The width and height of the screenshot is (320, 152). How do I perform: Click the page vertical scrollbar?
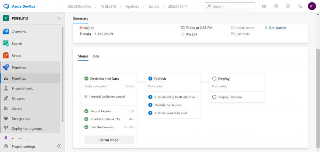click(318, 96)
